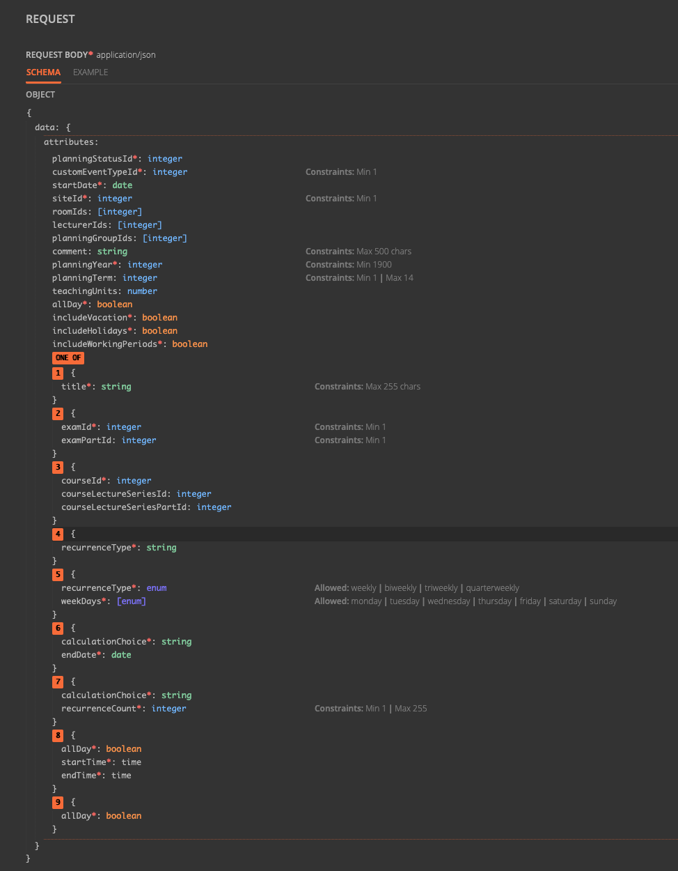Select variant badge 2 for examId option

[58, 413]
